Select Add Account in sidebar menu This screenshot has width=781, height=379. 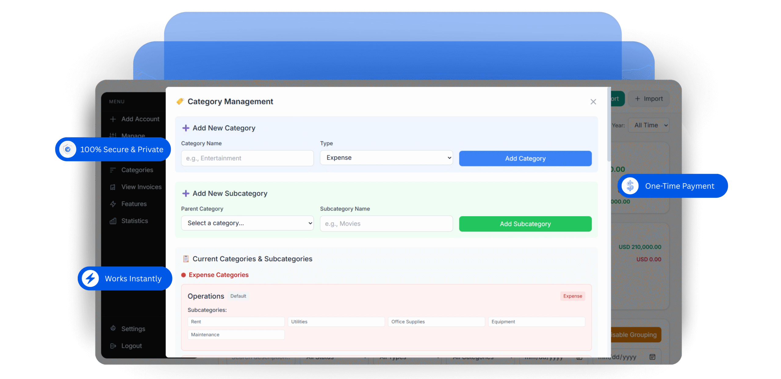tap(140, 119)
